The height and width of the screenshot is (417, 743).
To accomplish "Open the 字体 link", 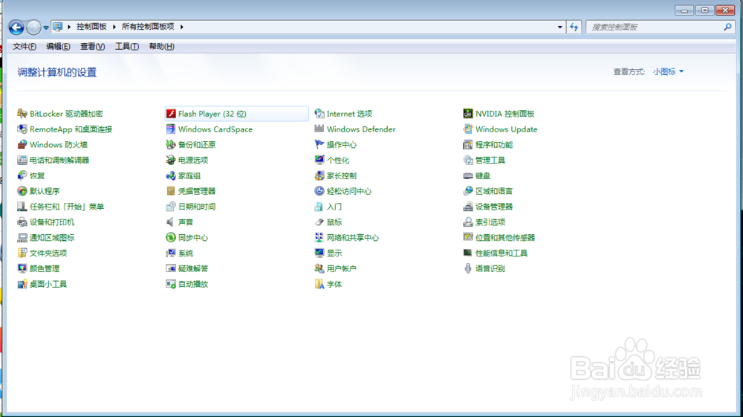I will (334, 284).
